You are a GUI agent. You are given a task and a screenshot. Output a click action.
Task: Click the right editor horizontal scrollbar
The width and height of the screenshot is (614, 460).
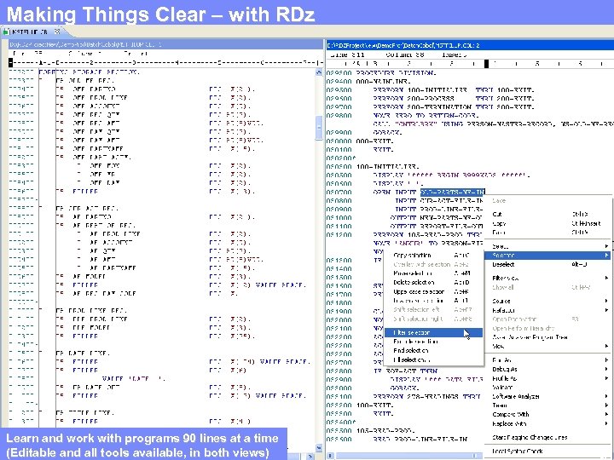pos(405,456)
